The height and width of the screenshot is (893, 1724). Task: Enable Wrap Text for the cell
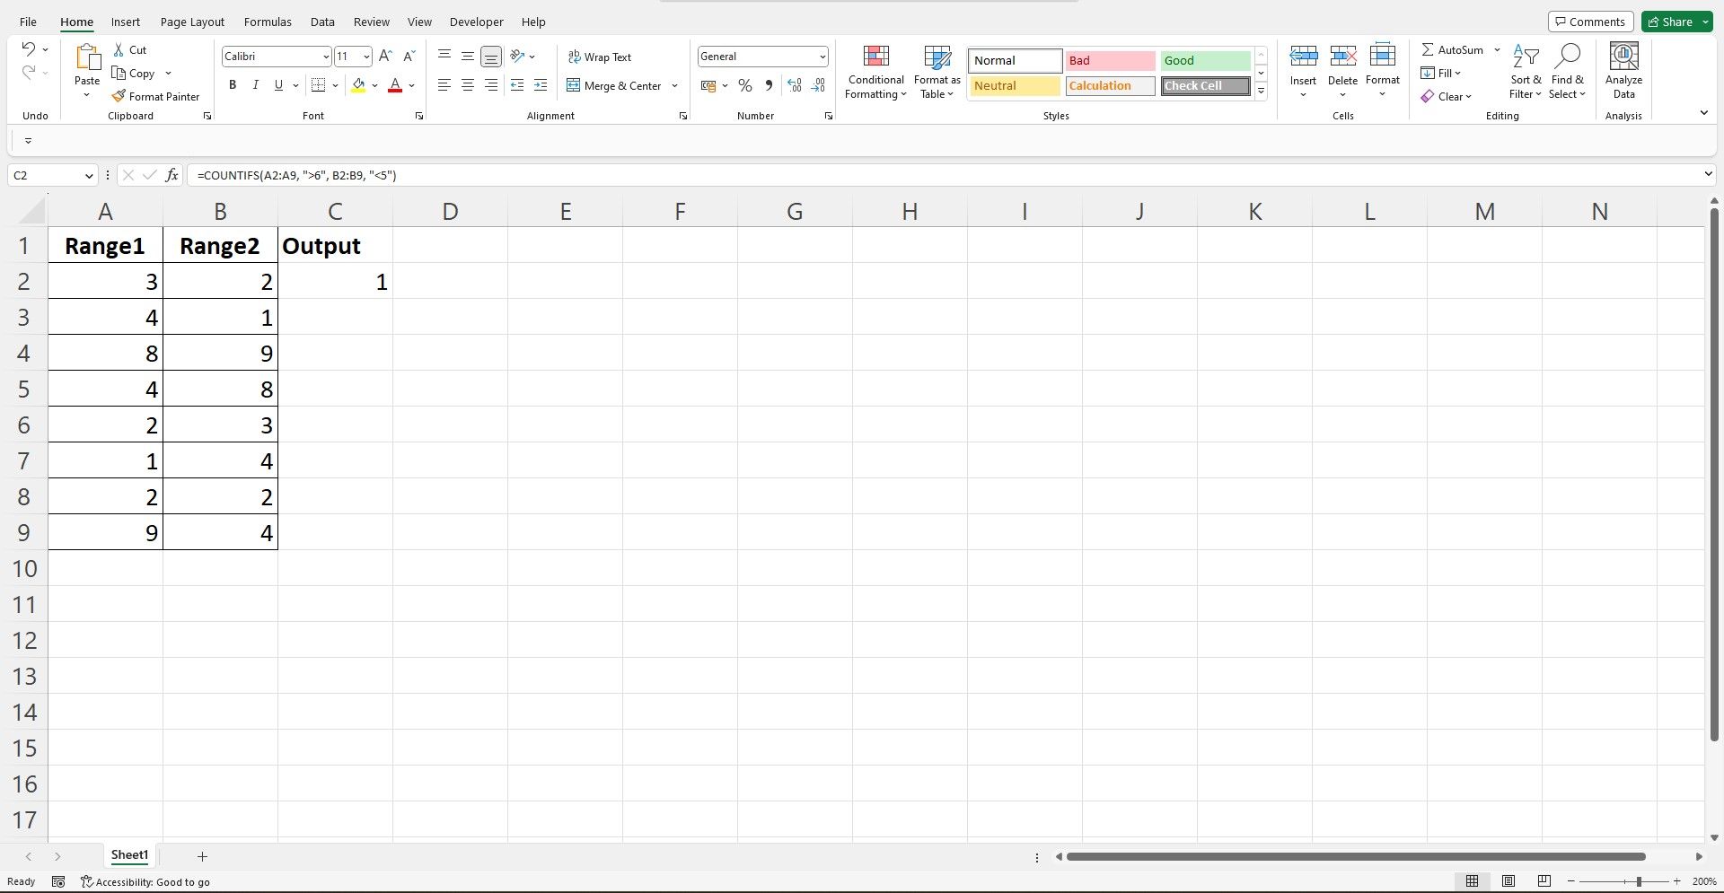click(600, 57)
